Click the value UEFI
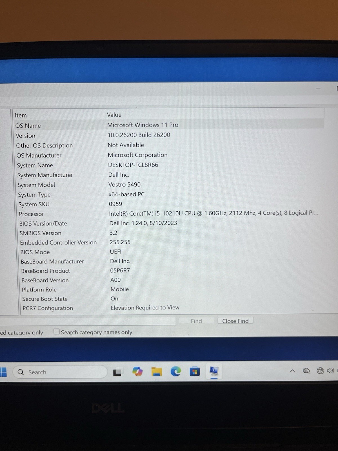Screen dimensions: 338x451 point(116,251)
